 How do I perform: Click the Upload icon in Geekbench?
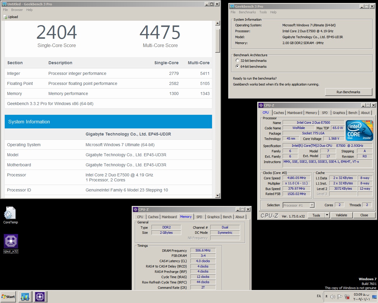5,17
